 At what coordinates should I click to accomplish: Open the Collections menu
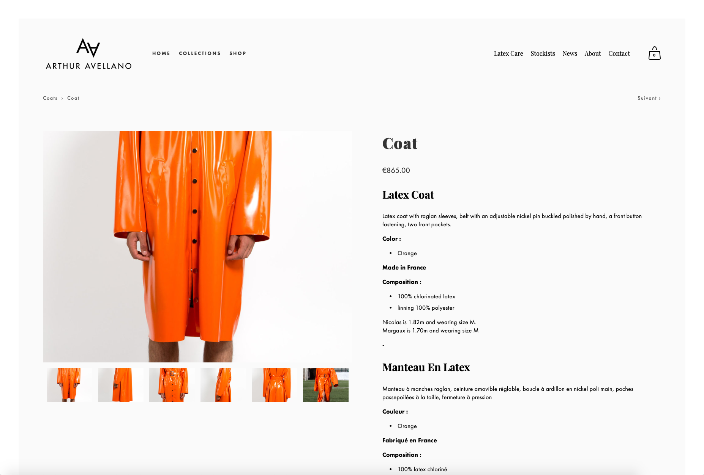[200, 53]
